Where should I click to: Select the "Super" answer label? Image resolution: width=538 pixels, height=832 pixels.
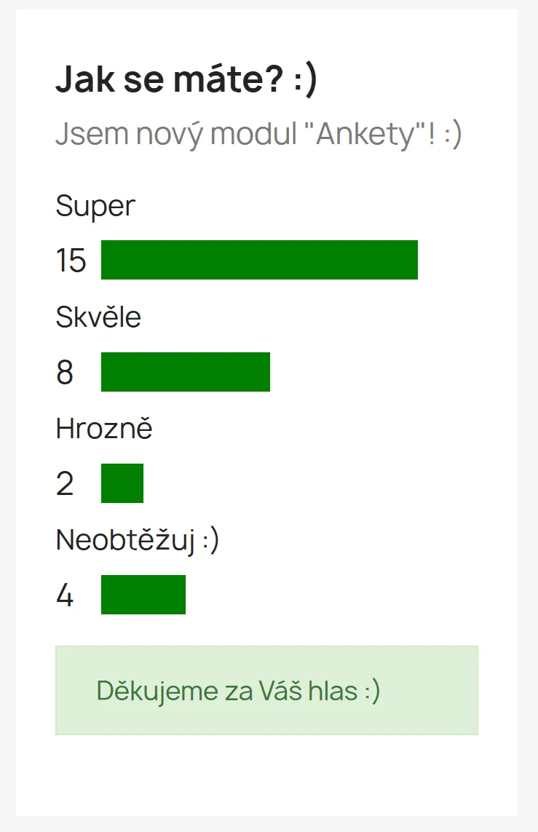[x=95, y=206]
